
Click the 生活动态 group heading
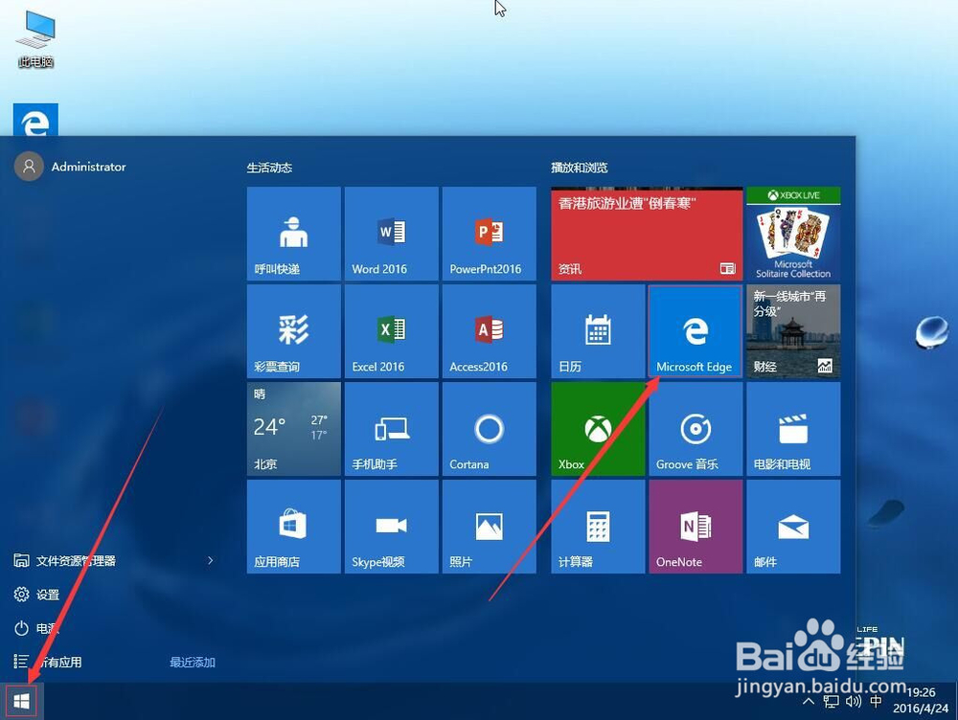tap(269, 168)
